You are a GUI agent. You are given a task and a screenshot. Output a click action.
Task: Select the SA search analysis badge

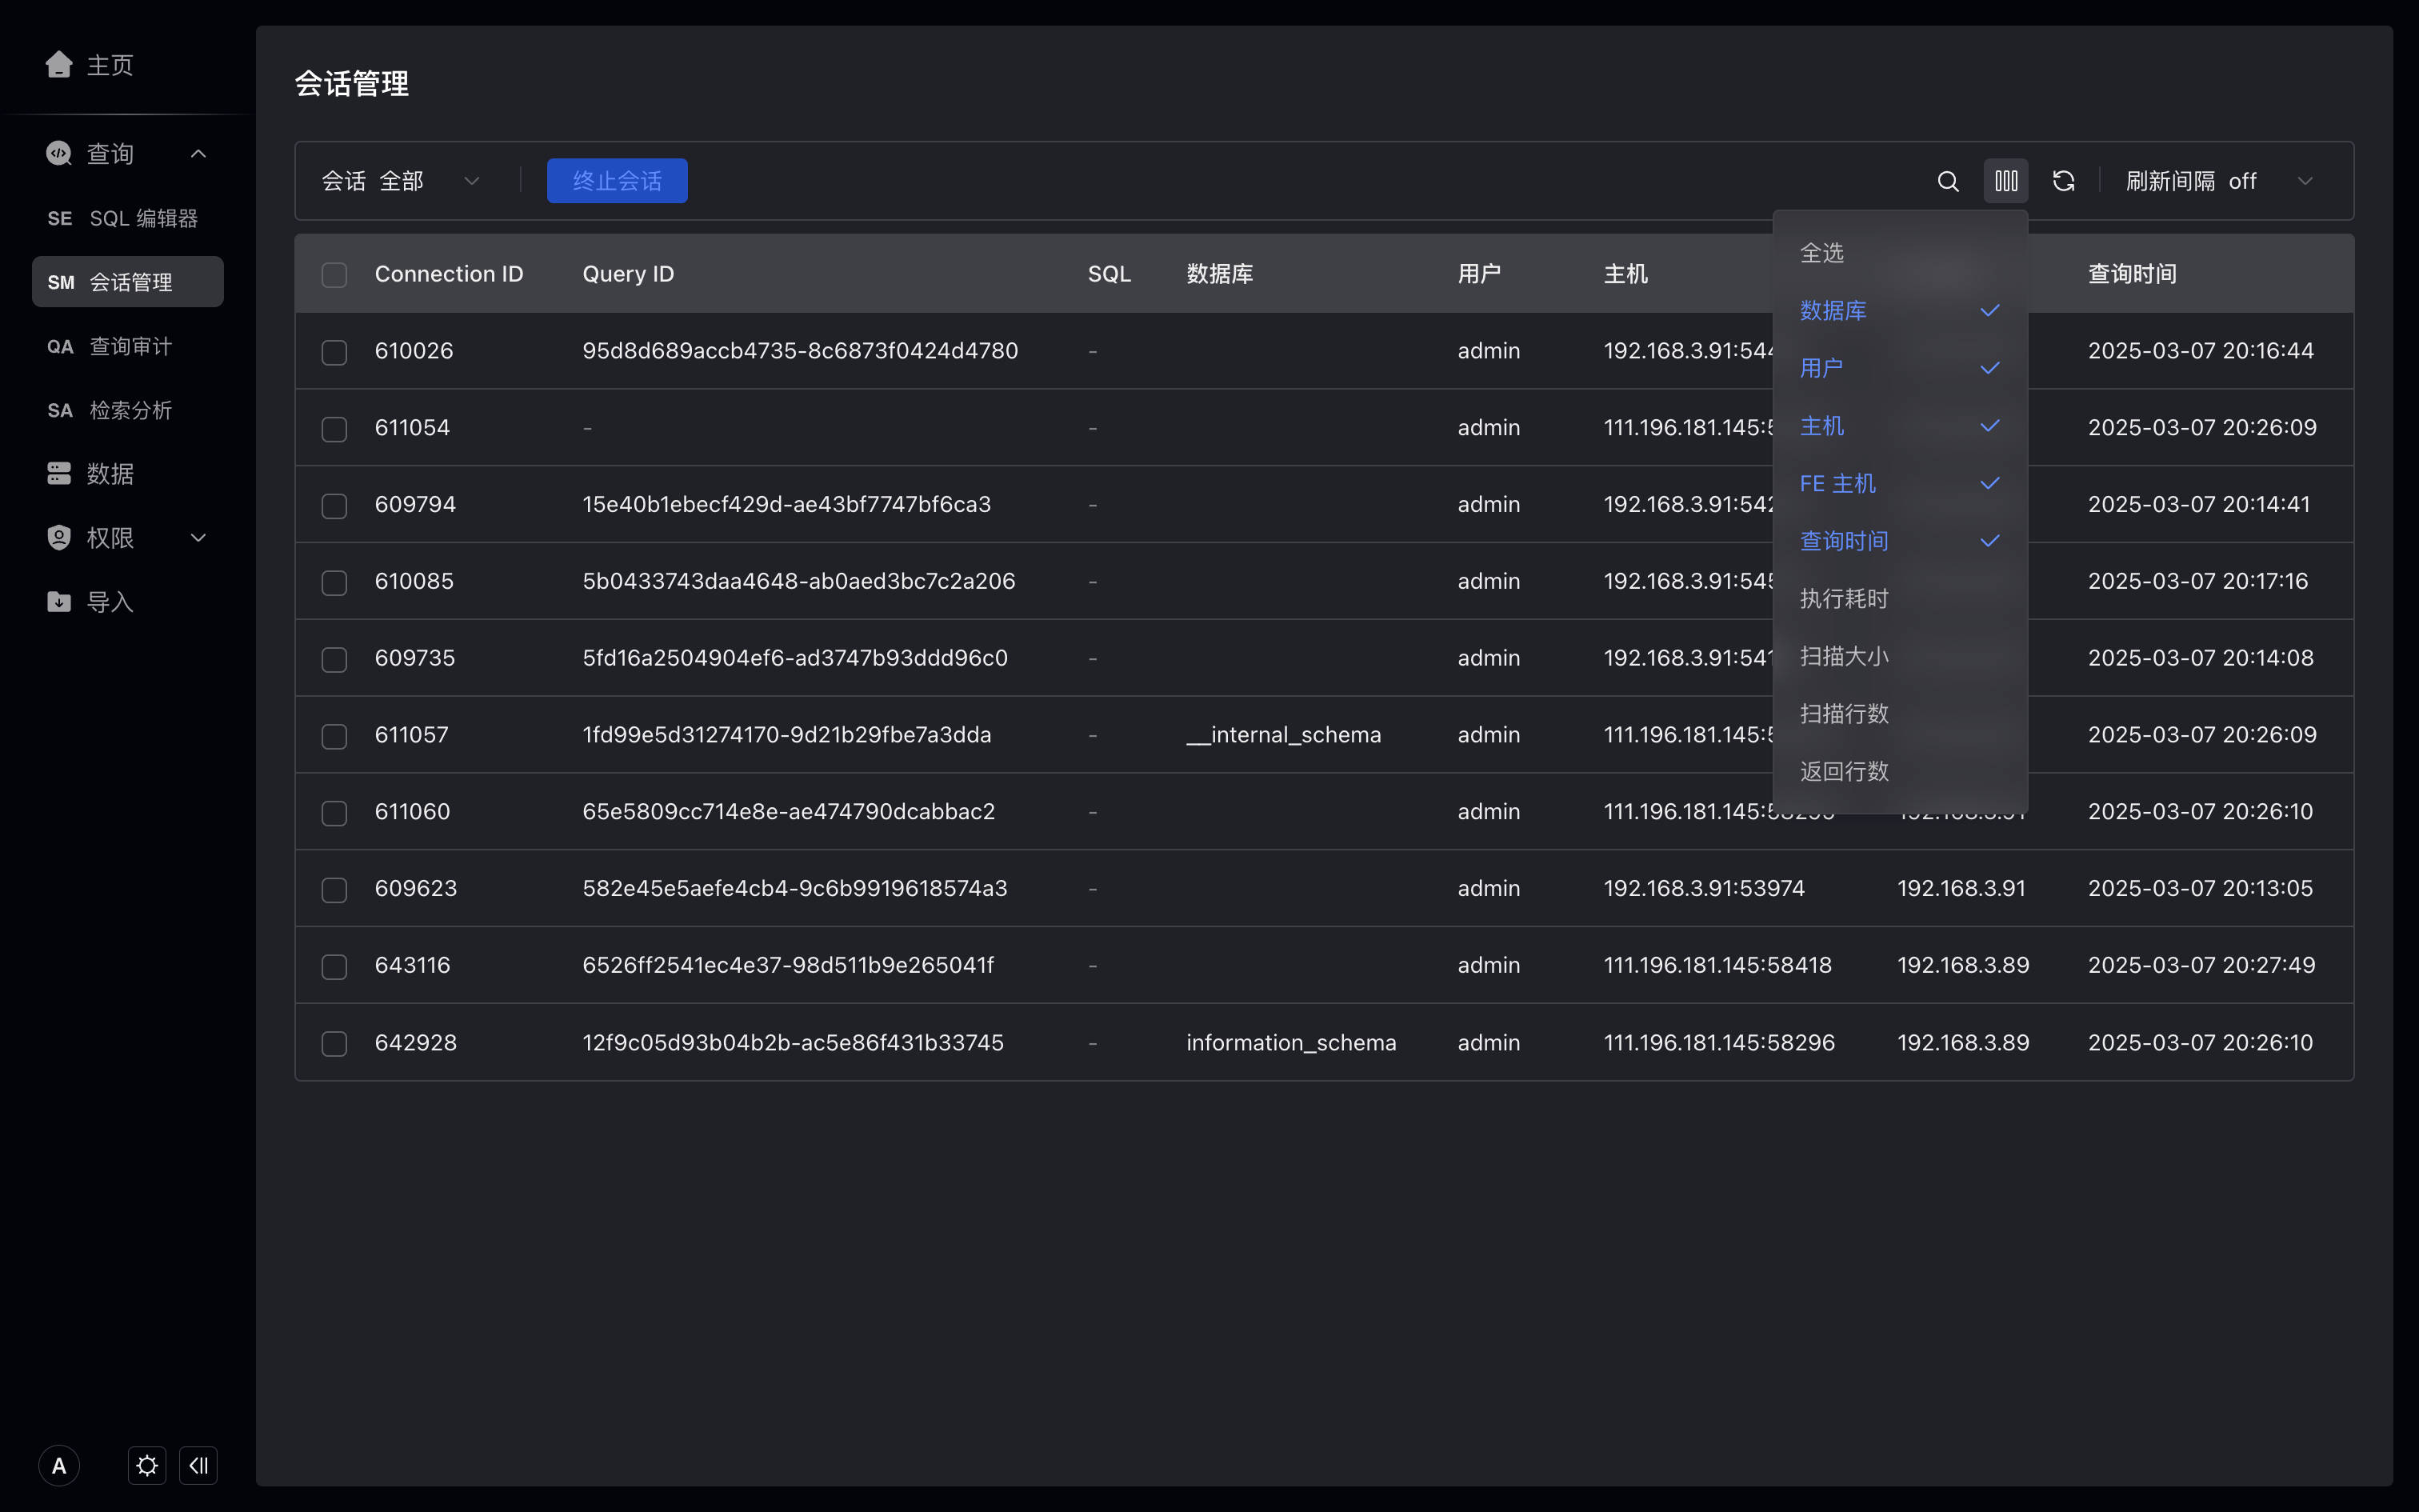[x=60, y=410]
